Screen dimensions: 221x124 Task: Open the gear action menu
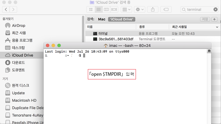[140, 9]
